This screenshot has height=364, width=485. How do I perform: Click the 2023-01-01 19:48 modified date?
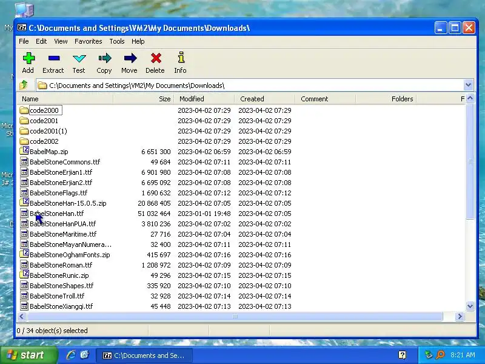(204, 214)
